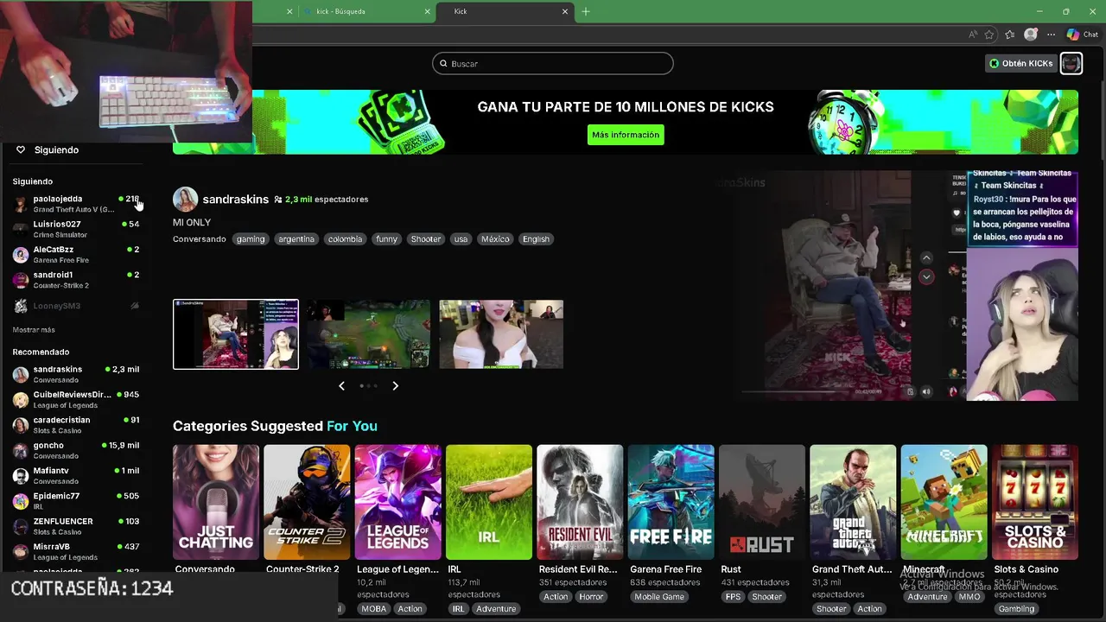
Task: Click the English tag
Action: coord(536,239)
